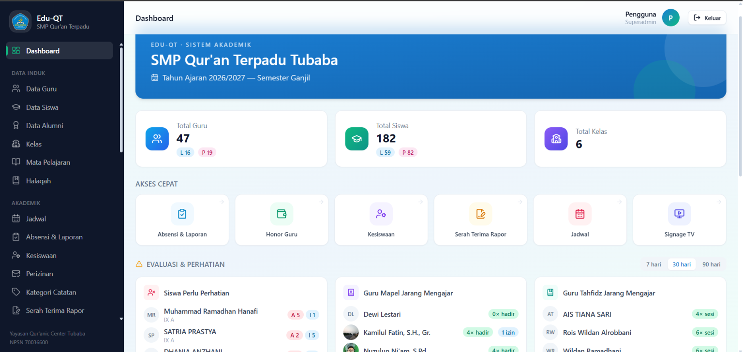Switch evaluation period to 7 hari
This screenshot has height=352, width=743.
(x=653, y=264)
